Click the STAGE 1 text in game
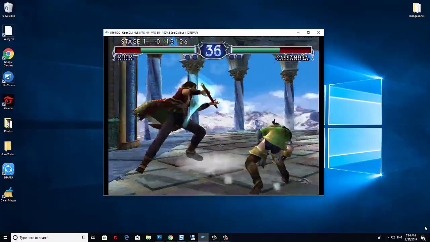Viewport: 430px width, 242px height. (133, 42)
